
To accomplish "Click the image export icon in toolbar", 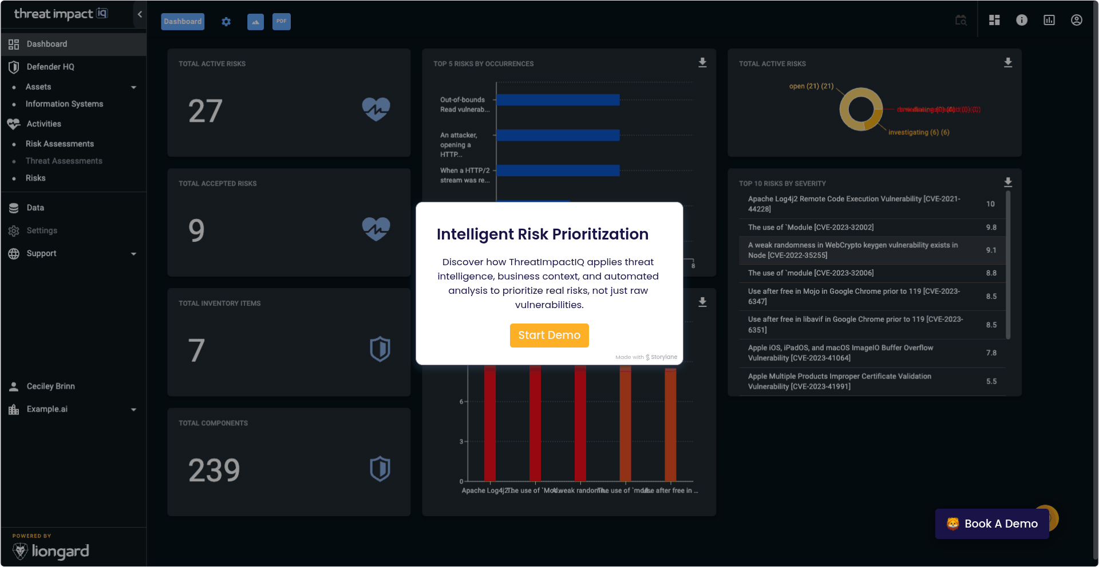I will coord(255,22).
